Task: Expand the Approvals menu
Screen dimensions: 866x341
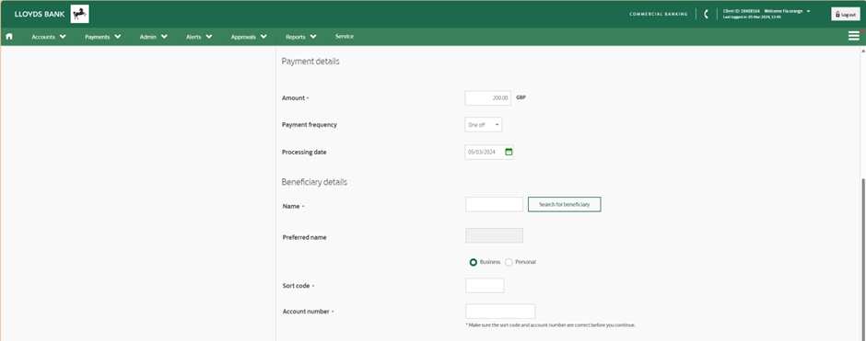Action: point(249,37)
